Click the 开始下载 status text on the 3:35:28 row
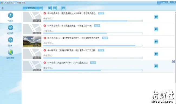Screen dimensions: 176x104 (48, 18)
